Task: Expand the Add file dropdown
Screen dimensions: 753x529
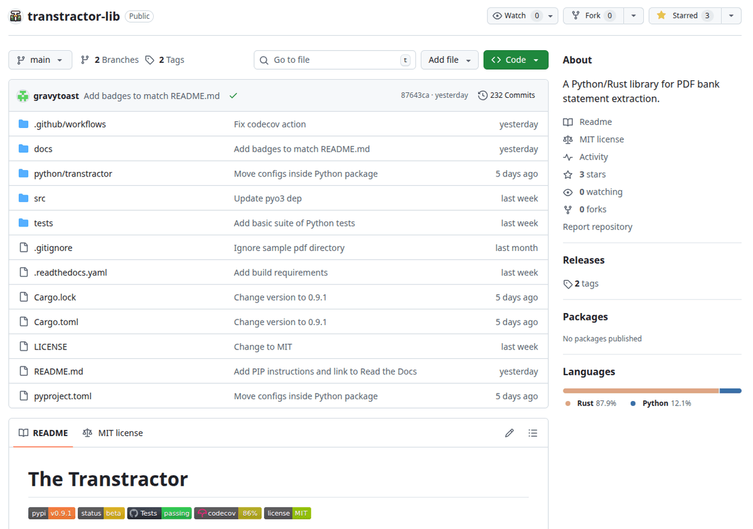Action: 449,59
